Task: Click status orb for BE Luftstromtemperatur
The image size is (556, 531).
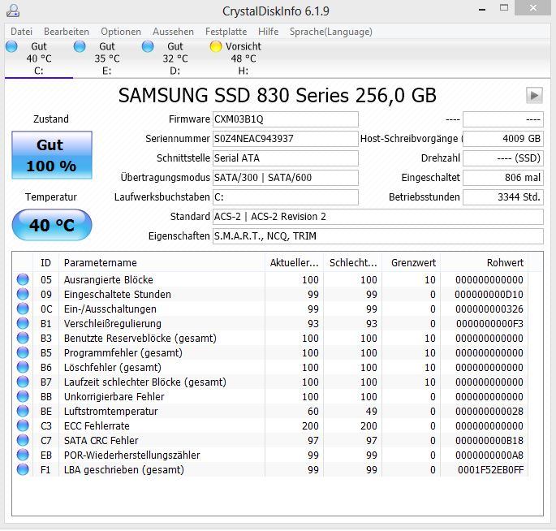Action: 23,411
